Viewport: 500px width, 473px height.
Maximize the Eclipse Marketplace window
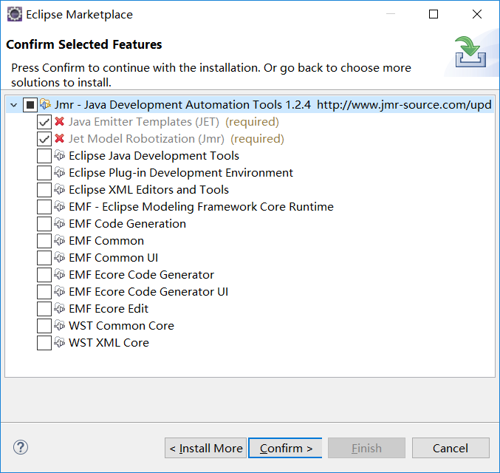pyautogui.click(x=434, y=14)
